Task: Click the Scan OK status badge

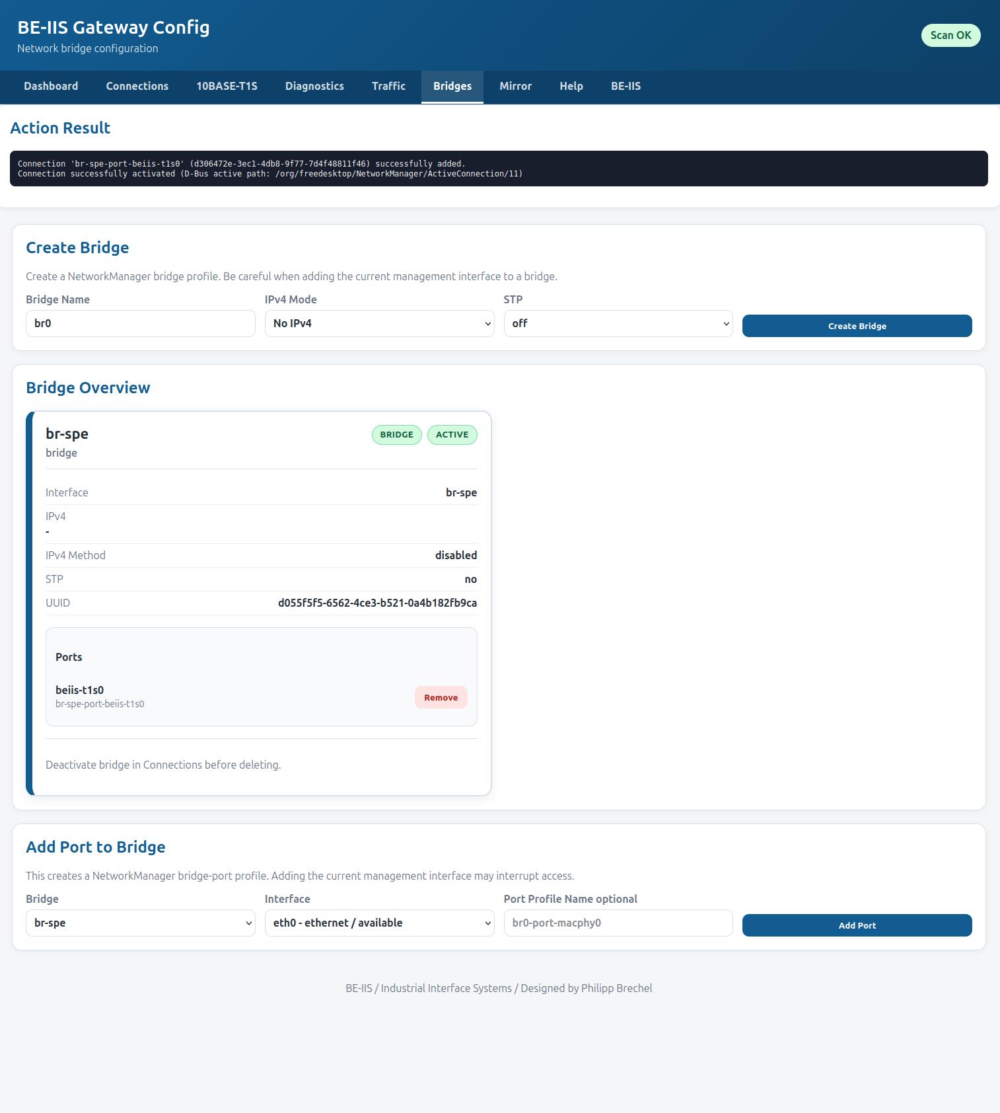Action: pyautogui.click(x=950, y=35)
